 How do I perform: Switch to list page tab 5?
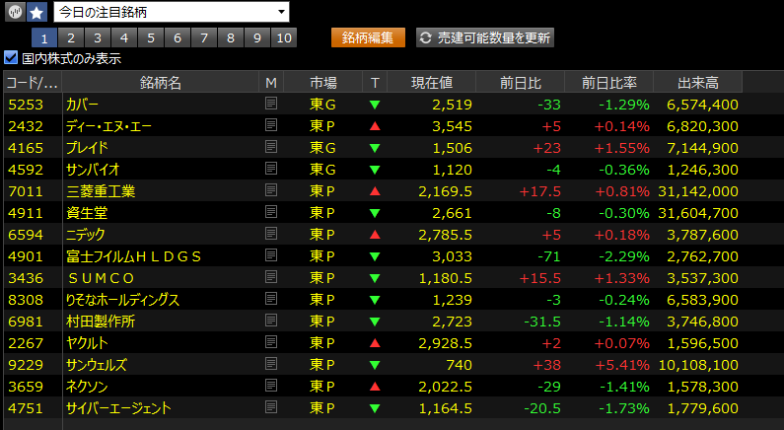[x=151, y=37]
